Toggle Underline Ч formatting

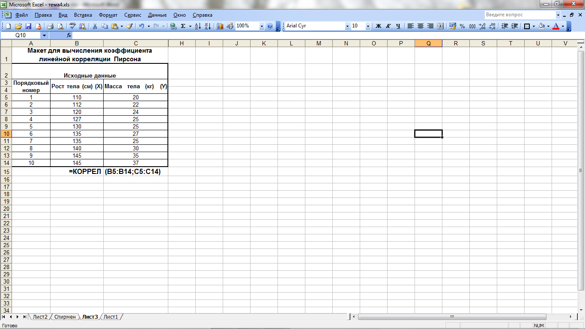pyautogui.click(x=398, y=26)
